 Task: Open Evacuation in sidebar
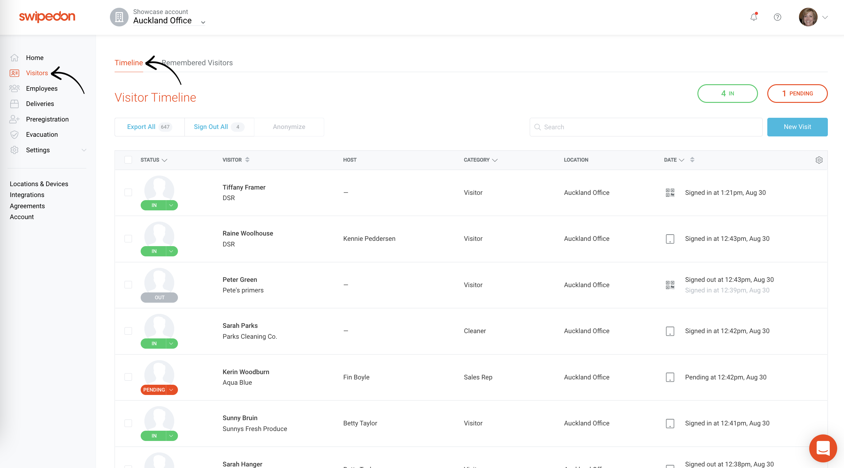pos(42,135)
